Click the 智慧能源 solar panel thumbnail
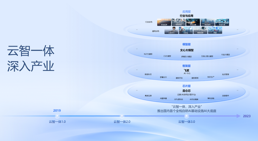 tap(164, 22)
